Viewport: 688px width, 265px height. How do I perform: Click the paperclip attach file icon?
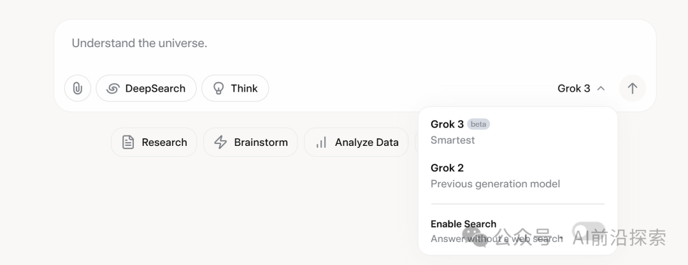[78, 89]
